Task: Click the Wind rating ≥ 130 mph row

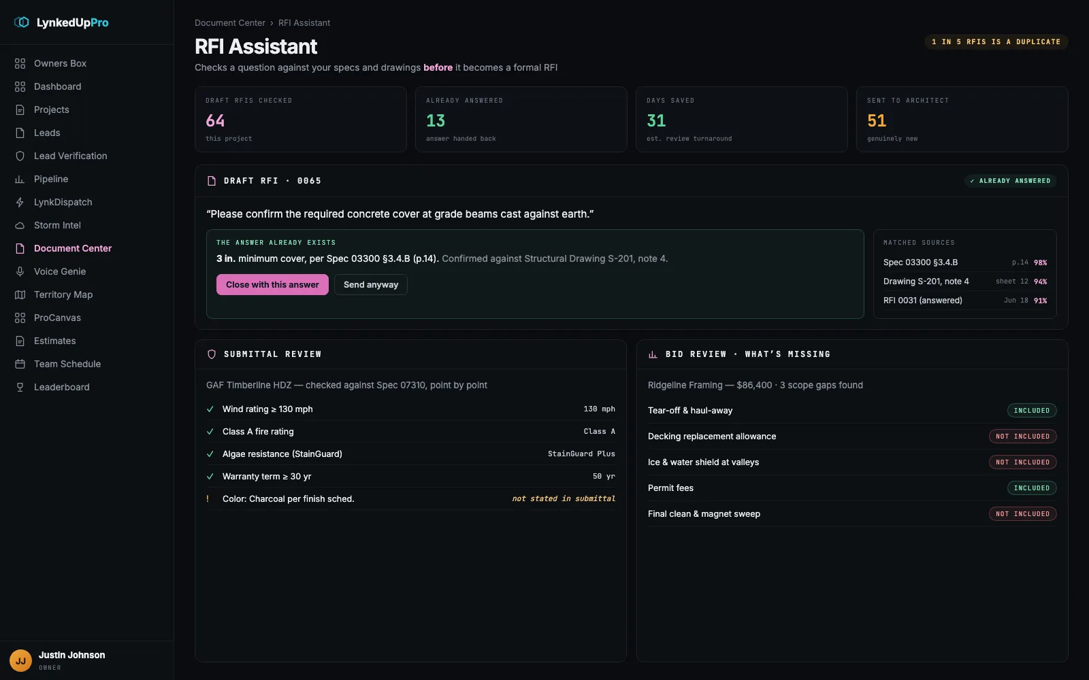Action: (x=410, y=409)
